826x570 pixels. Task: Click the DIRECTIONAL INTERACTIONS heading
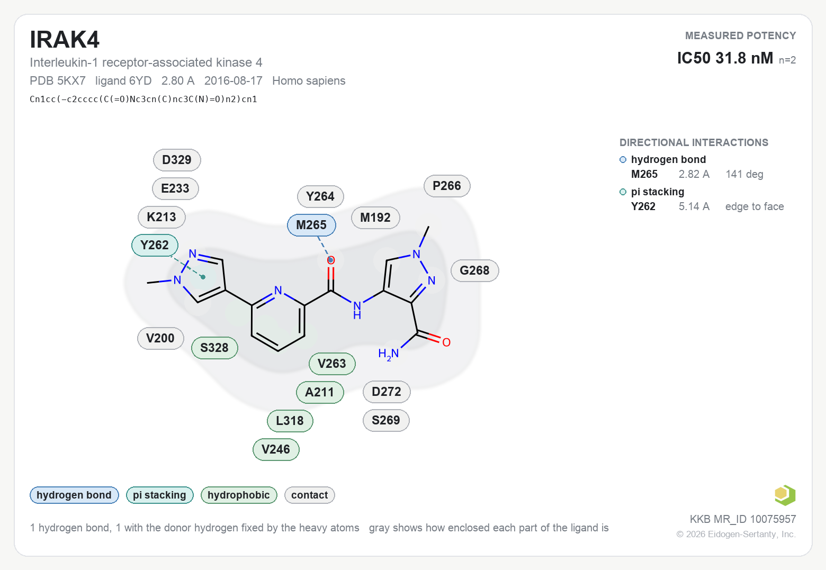694,142
